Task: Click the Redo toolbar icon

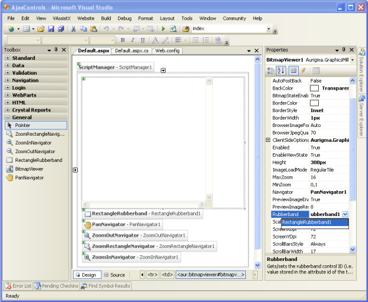Action: pyautogui.click(x=121, y=29)
